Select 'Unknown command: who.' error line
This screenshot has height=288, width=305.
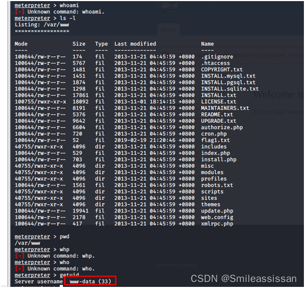(x=55, y=269)
